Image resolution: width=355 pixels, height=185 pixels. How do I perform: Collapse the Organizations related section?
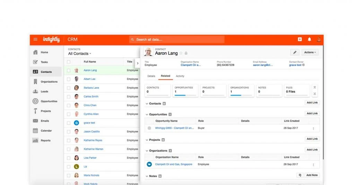click(x=147, y=151)
